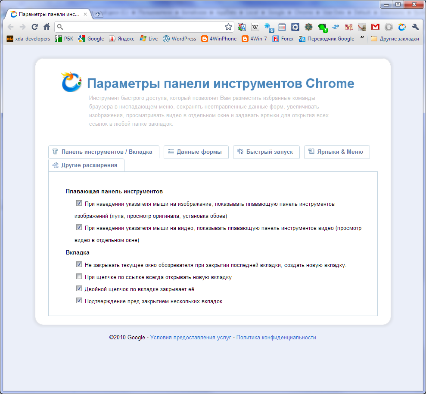The image size is (426, 394).
Task: Uncheck floating image toolbar on hover checkbox
Action: tap(79, 203)
